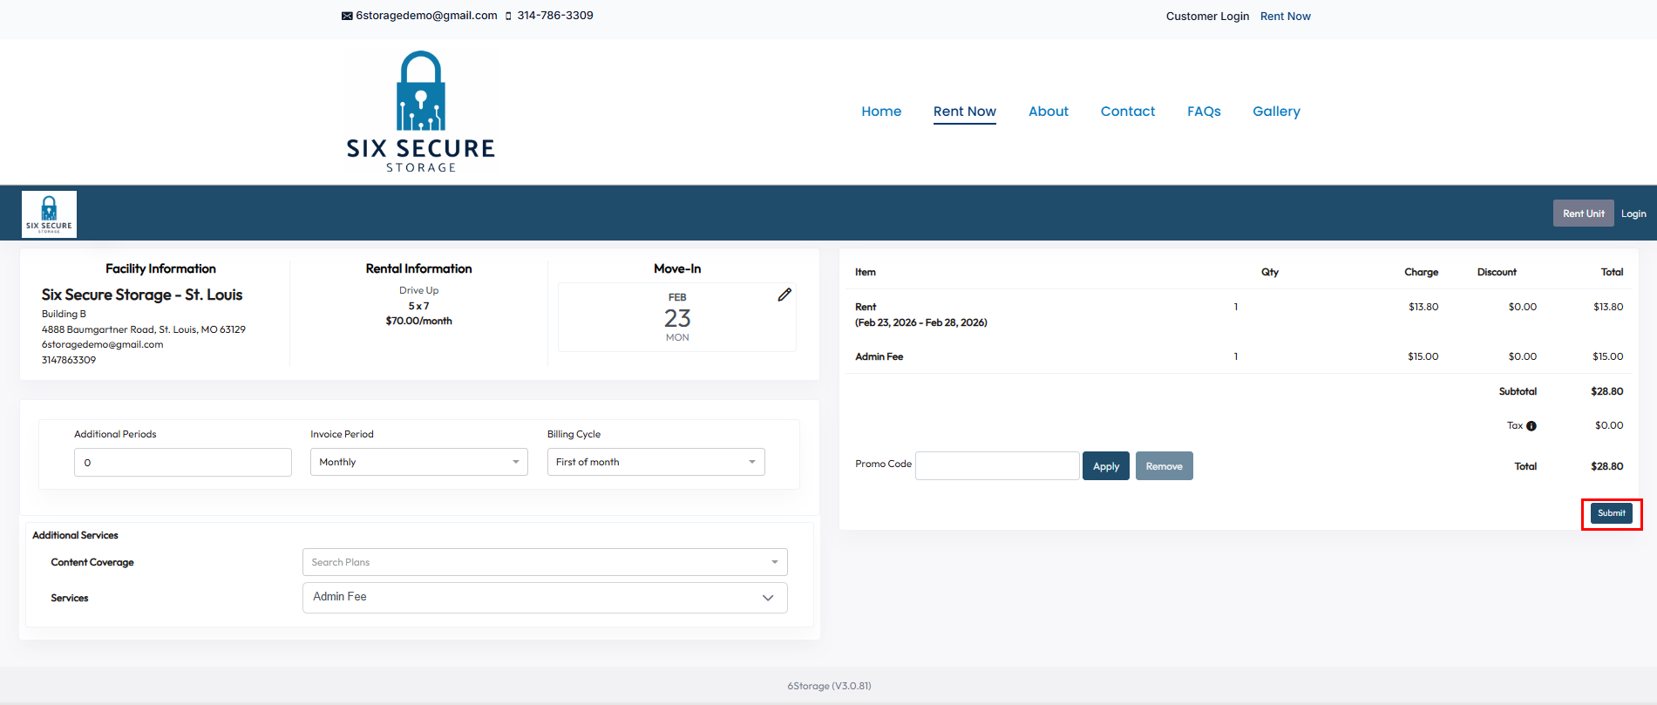1657x705 pixels.
Task: Expand the Content Coverage Search Plans dropdown
Action: coord(545,562)
